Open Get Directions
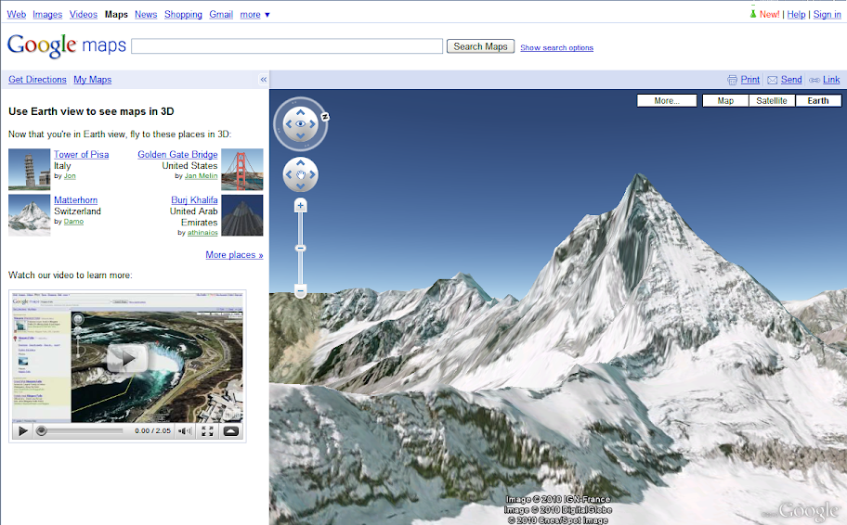The height and width of the screenshot is (525, 847). (37, 80)
